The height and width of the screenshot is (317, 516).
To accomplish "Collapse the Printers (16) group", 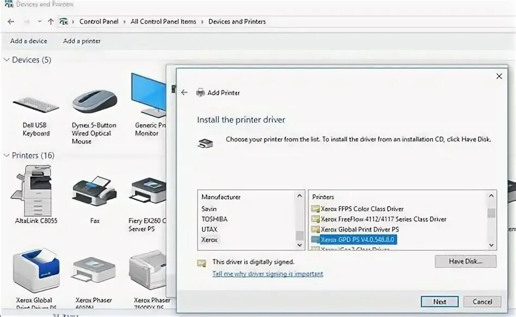I will pyautogui.click(x=6, y=155).
